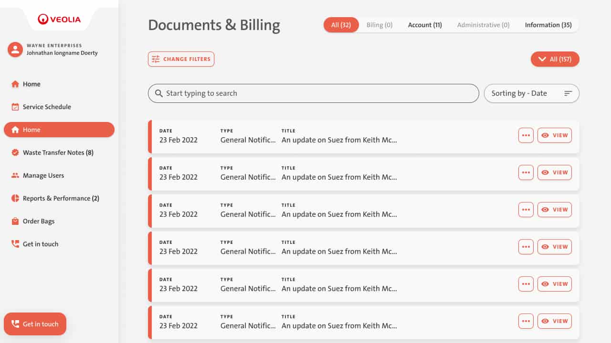Click the Change Filters button

point(181,59)
